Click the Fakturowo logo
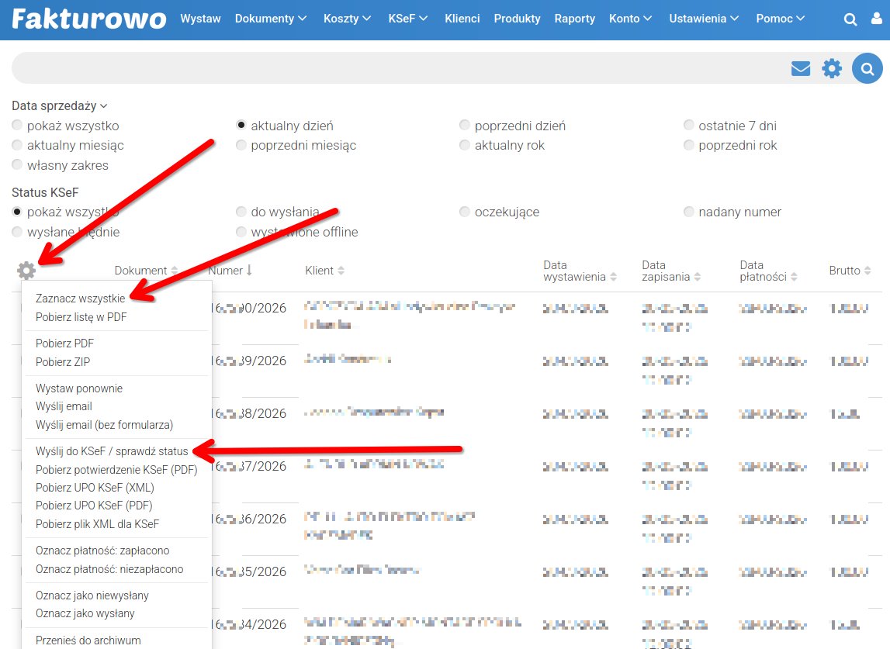Viewport: 890px width, 649px height. 88,19
